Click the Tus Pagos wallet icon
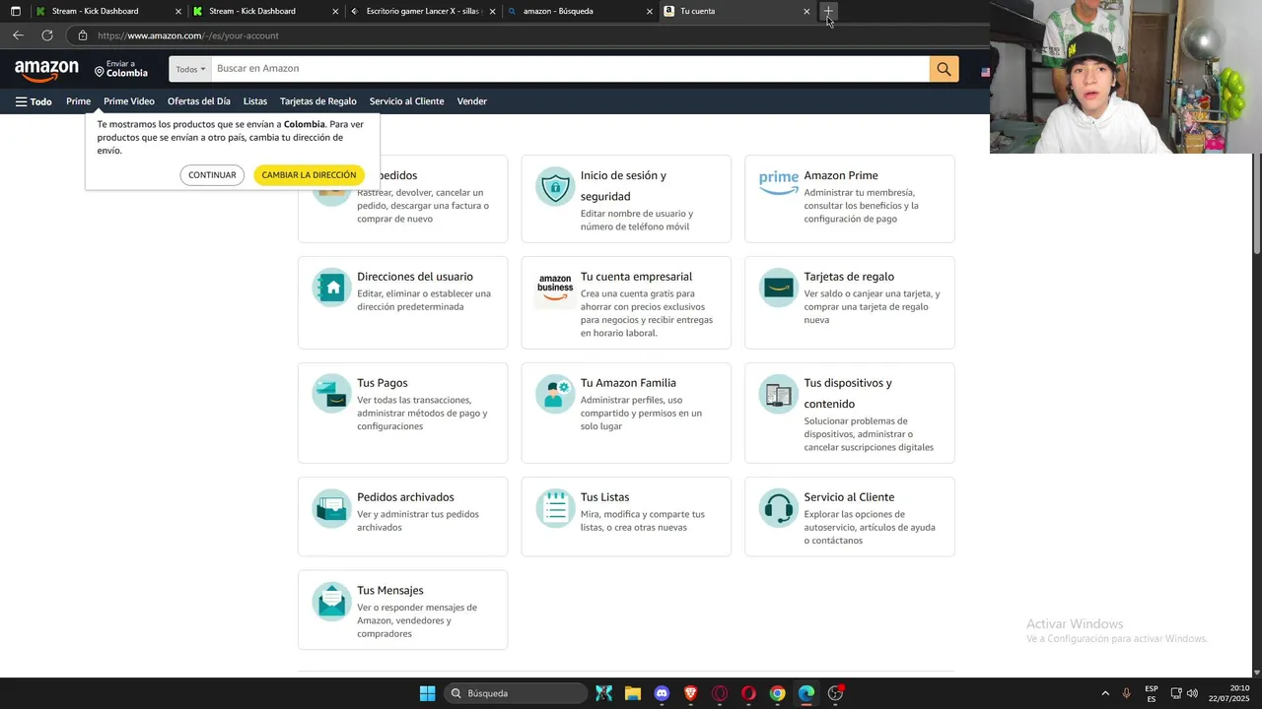Screen dimensions: 1262x709 (x=332, y=394)
